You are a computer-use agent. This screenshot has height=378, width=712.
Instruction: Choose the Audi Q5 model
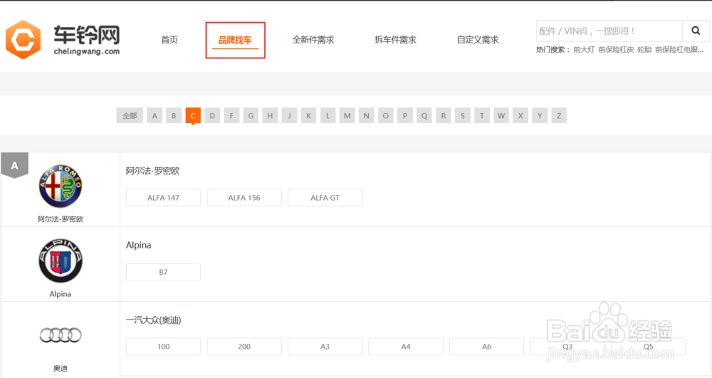649,346
